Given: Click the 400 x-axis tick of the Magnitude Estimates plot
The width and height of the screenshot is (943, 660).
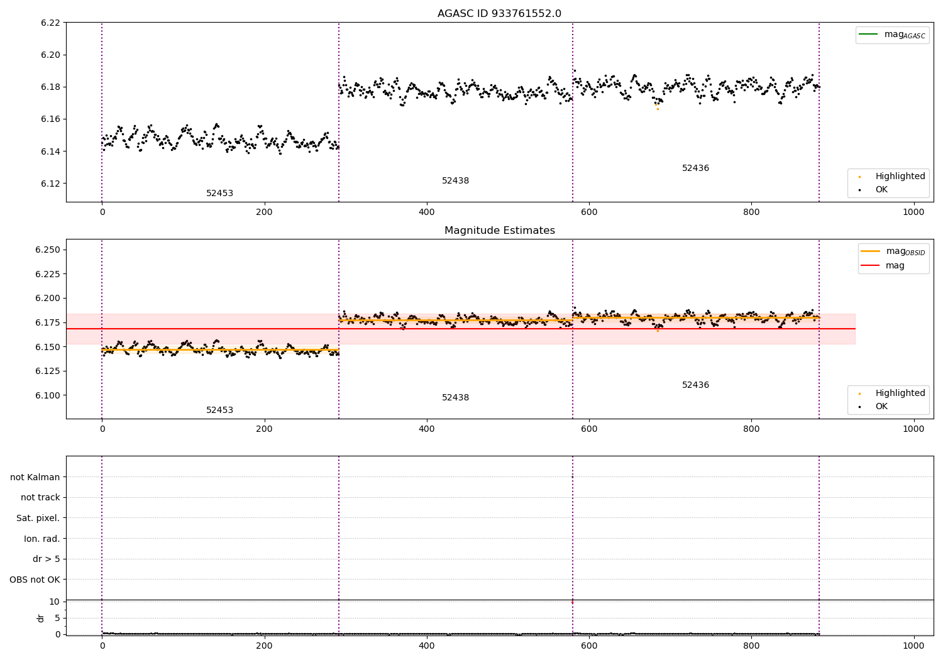Looking at the screenshot, I should coord(426,429).
